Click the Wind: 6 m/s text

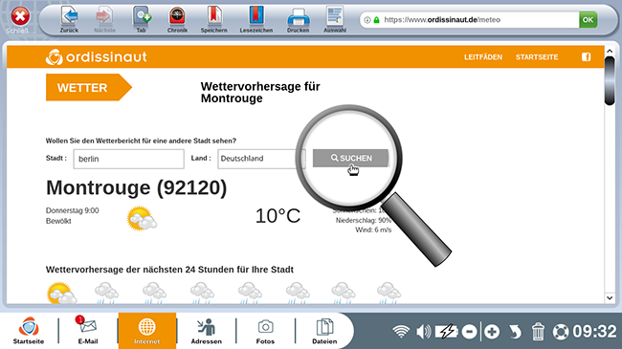point(373,230)
